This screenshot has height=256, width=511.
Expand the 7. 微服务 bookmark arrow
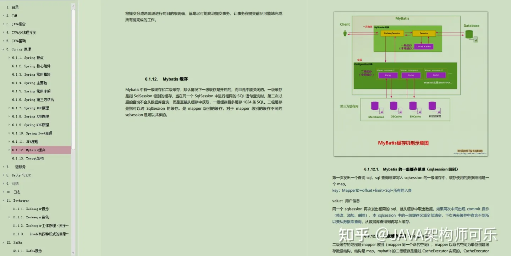click(x=3, y=167)
